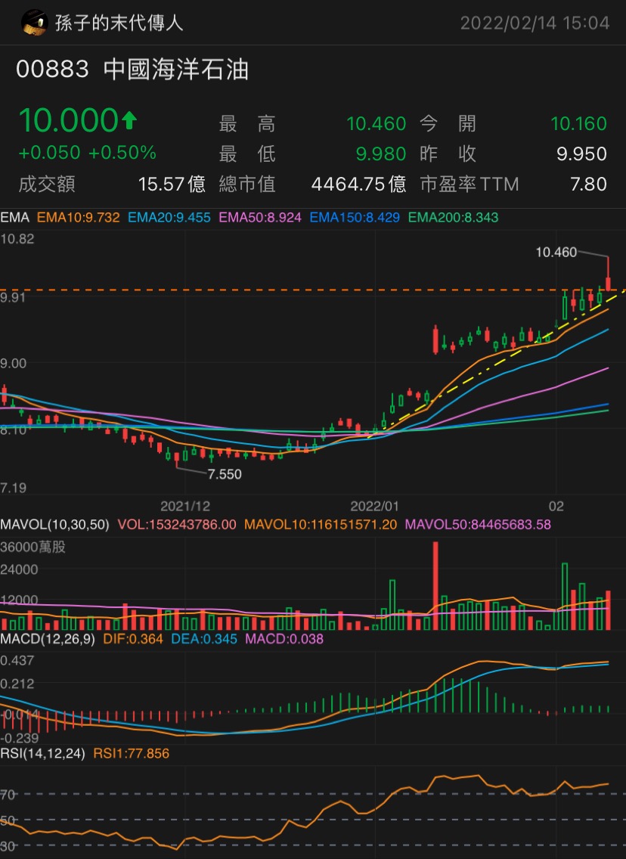This screenshot has height=859, width=626.
Task: Click the 10.460 high price marker
Action: pyautogui.click(x=556, y=252)
